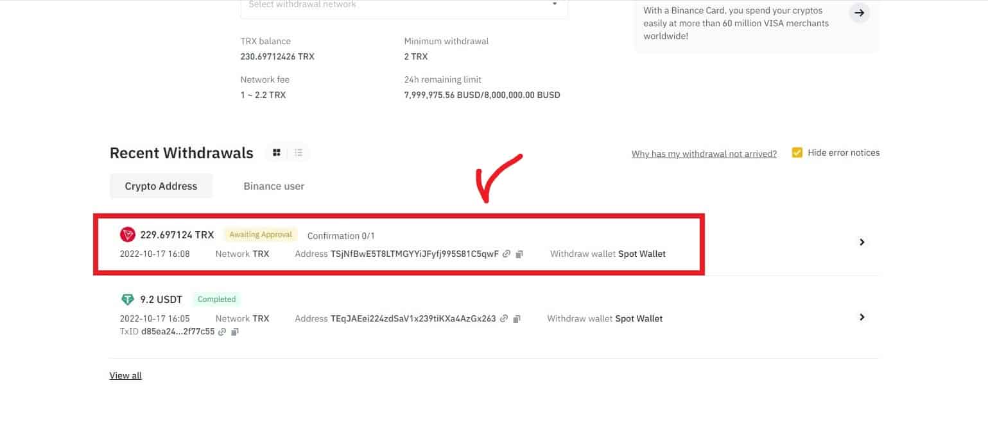
Task: Switch Recent Withdrawals to list view
Action: [x=299, y=152]
